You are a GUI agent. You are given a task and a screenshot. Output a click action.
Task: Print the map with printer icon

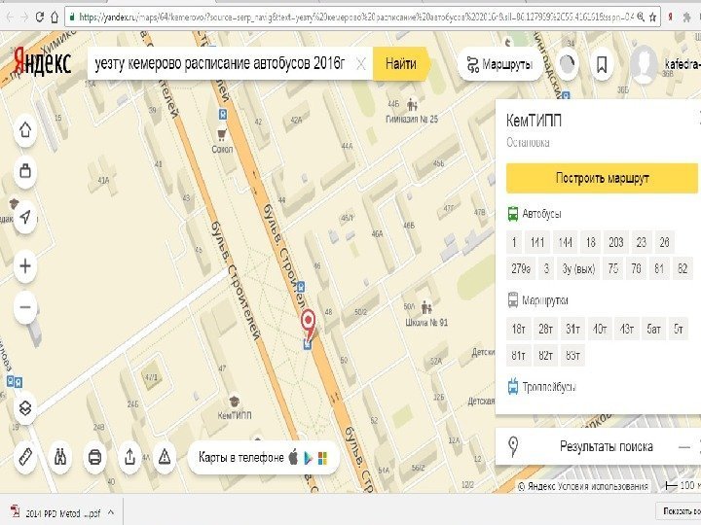tap(94, 457)
